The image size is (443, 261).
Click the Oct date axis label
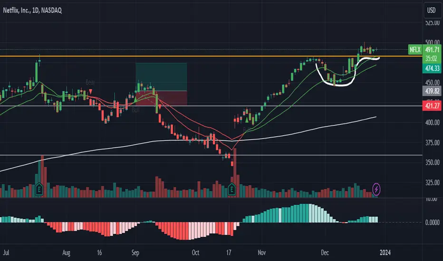coord(195,252)
